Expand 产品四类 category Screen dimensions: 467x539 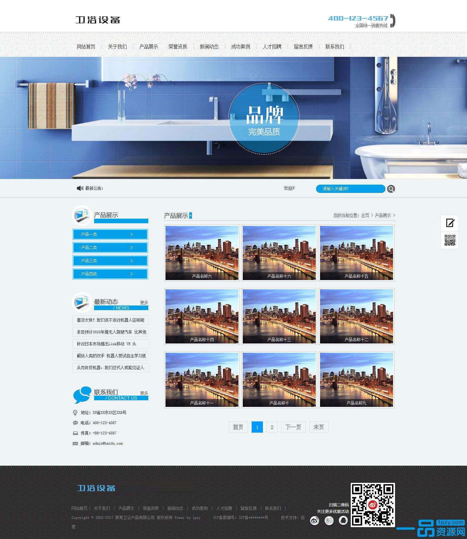tap(110, 274)
